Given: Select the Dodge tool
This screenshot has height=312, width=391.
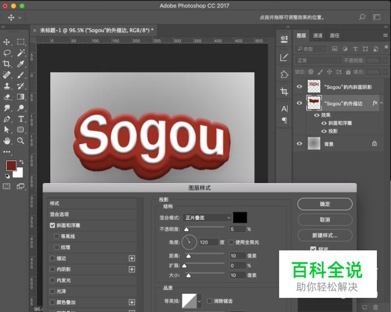Looking at the screenshot, I should click(21, 108).
